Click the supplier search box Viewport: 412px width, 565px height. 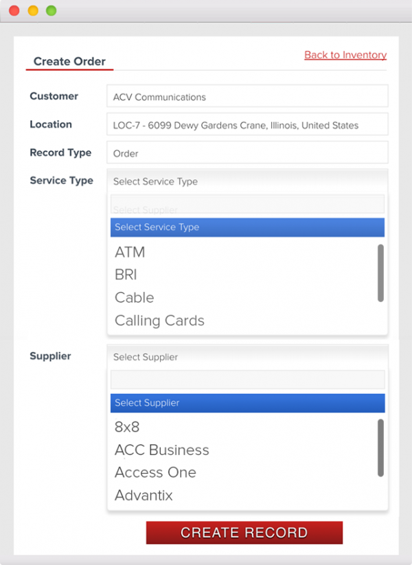pyautogui.click(x=247, y=380)
